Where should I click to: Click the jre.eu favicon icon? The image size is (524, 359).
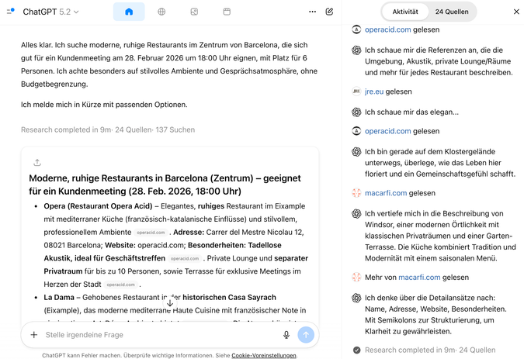[356, 91]
